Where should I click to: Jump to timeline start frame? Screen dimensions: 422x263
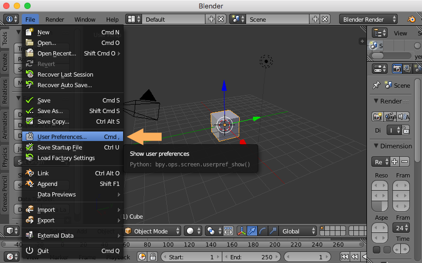pos(344,257)
